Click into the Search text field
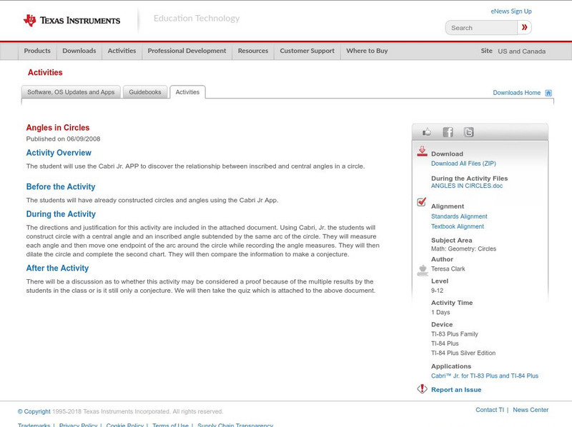Viewport: 572px width, 427px height. (x=482, y=28)
